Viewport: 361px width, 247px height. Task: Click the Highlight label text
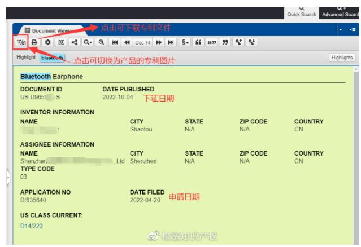26,57
